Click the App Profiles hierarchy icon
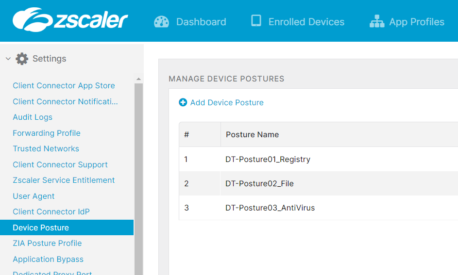Image resolution: width=458 pixels, height=275 pixels. (x=377, y=22)
